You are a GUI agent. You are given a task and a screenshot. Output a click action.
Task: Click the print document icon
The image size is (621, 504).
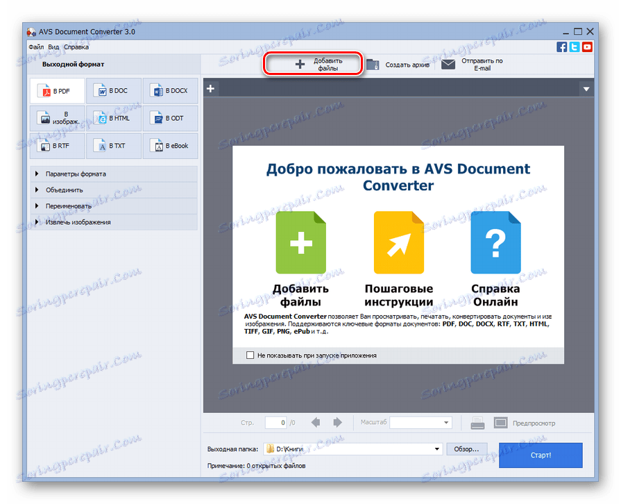[x=477, y=423]
